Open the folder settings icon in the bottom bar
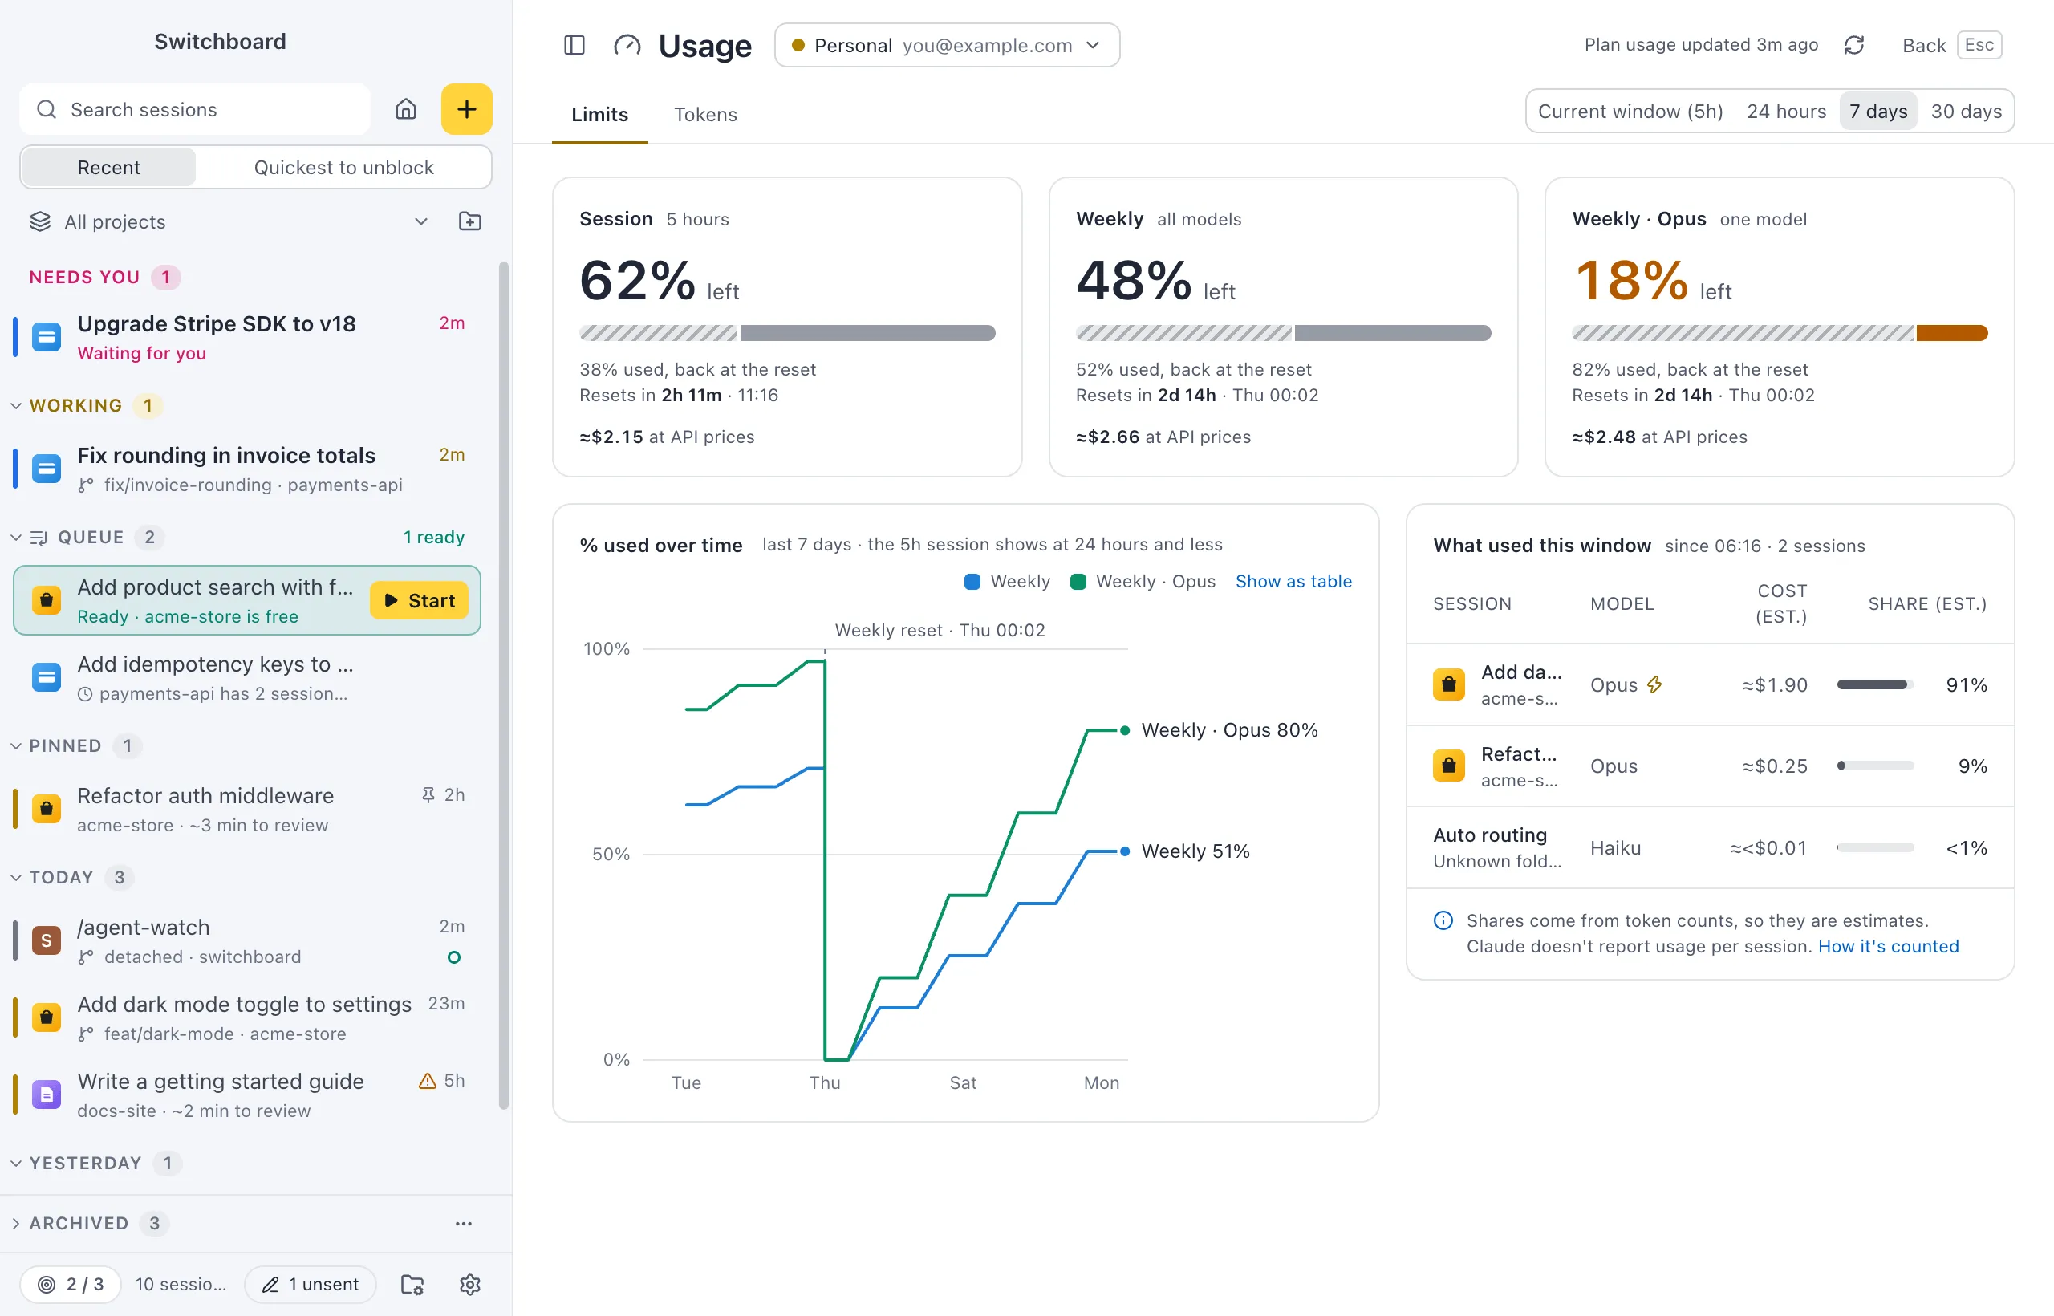2054x1316 pixels. [x=412, y=1285]
